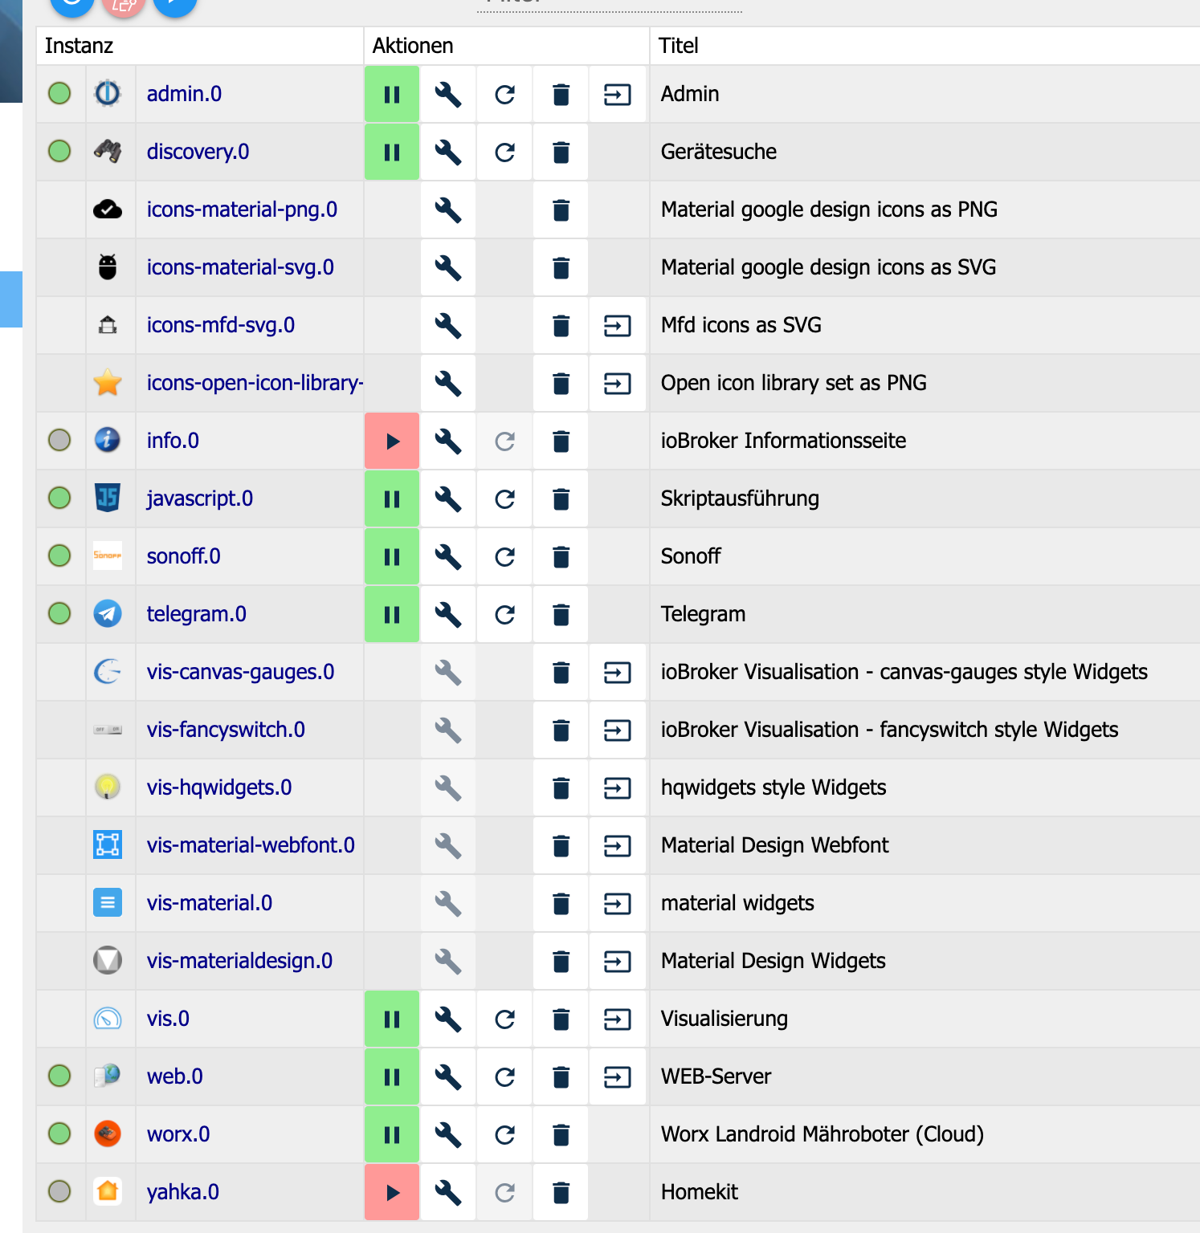Delete the yahka.0 instance
This screenshot has height=1233, width=1200.
click(561, 1193)
